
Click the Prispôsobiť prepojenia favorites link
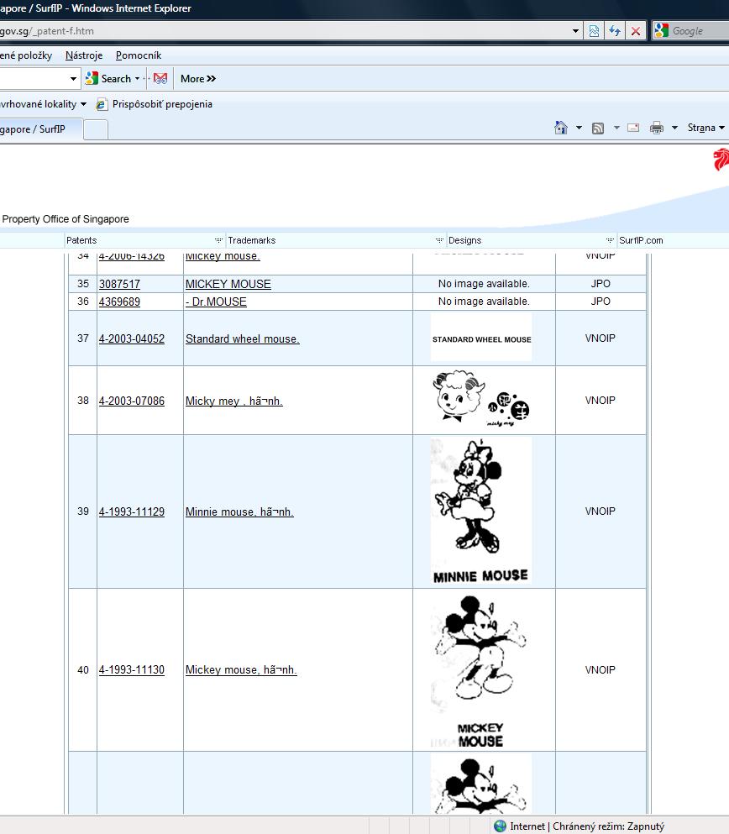tap(162, 104)
